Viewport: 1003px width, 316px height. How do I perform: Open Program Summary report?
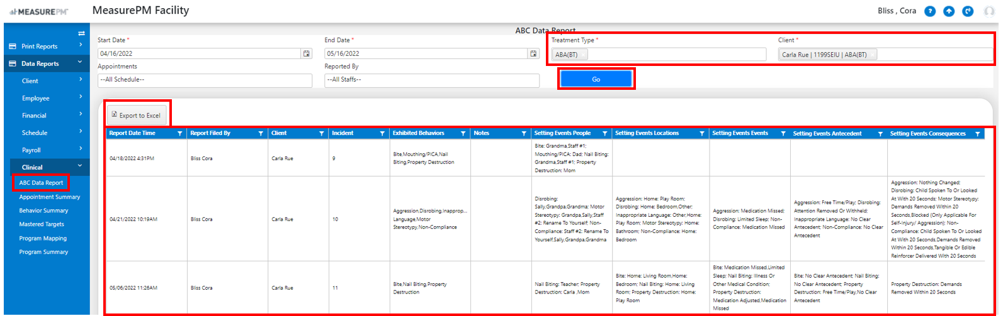pos(43,253)
